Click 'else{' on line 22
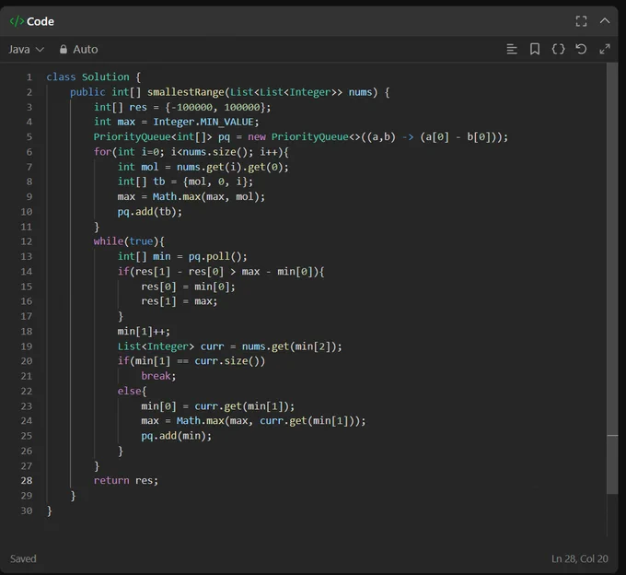The image size is (626, 575). coord(132,392)
